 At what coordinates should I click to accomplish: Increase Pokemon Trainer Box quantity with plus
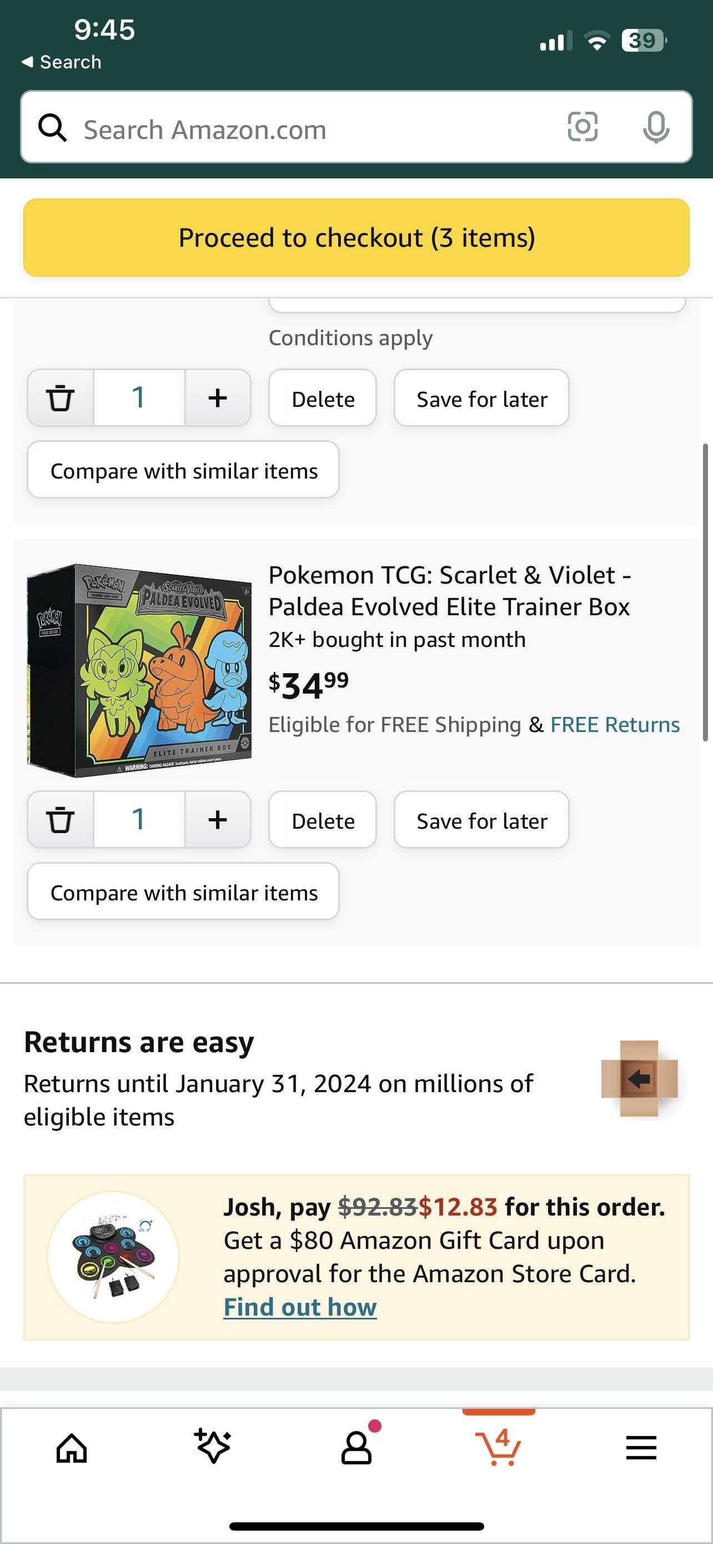tap(217, 819)
